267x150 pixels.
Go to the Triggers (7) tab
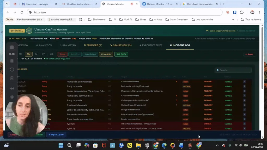click(93, 45)
